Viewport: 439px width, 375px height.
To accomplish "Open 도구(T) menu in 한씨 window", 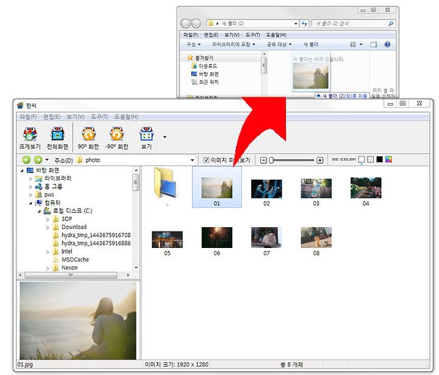I will 99,117.
